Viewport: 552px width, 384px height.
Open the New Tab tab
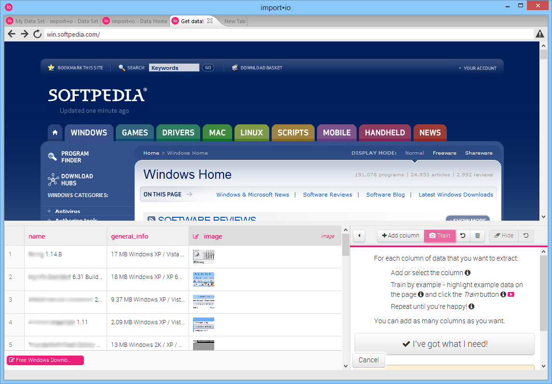[235, 21]
